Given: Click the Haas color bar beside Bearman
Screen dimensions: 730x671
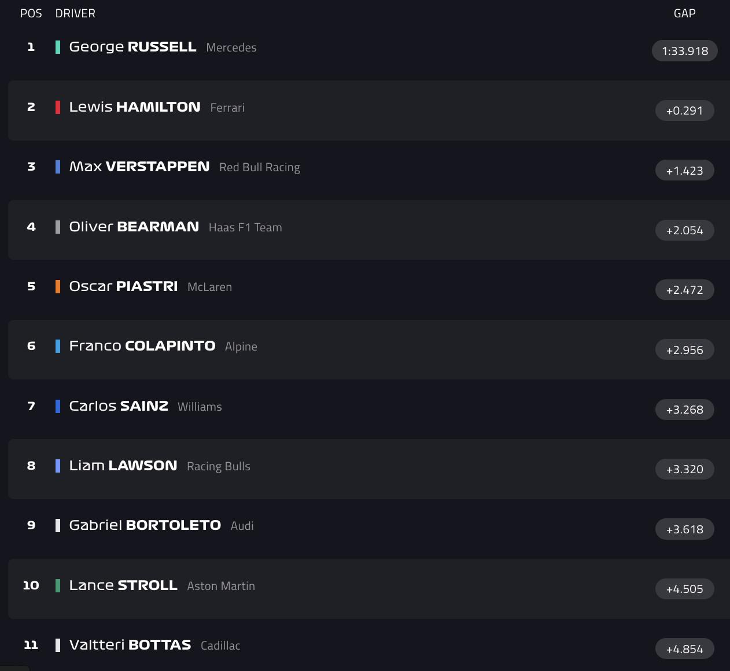Looking at the screenshot, I should [x=57, y=227].
